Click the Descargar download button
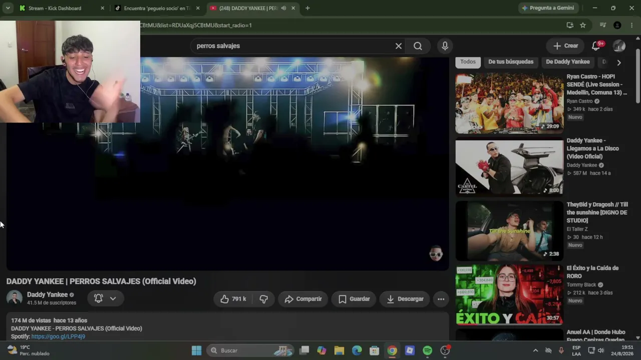This screenshot has width=641, height=360. point(405,299)
